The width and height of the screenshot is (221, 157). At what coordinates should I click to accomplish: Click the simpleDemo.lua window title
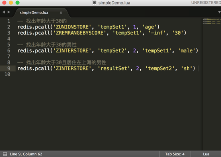point(114,3)
